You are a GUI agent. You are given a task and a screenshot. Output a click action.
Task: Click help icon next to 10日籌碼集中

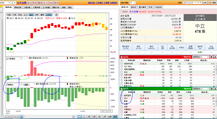point(138,27)
